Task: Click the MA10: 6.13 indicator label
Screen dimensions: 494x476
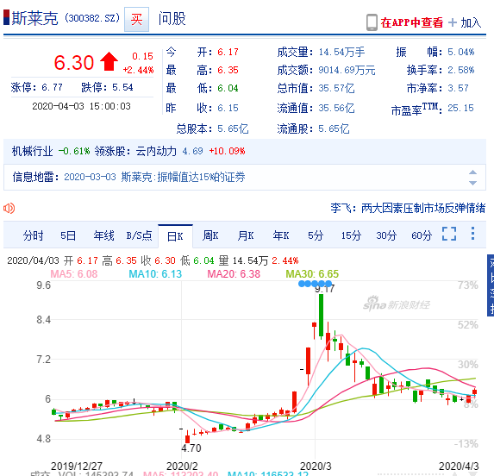Action: click(155, 274)
